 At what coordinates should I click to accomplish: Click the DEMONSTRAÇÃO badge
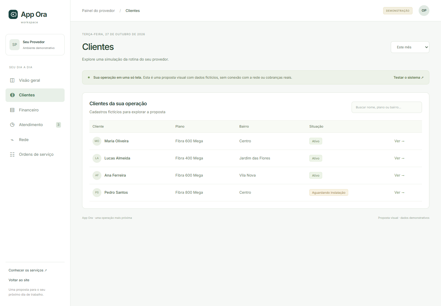click(398, 11)
